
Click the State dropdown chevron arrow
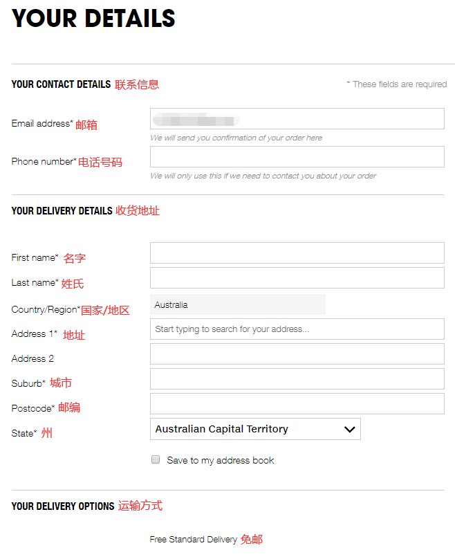coord(349,430)
